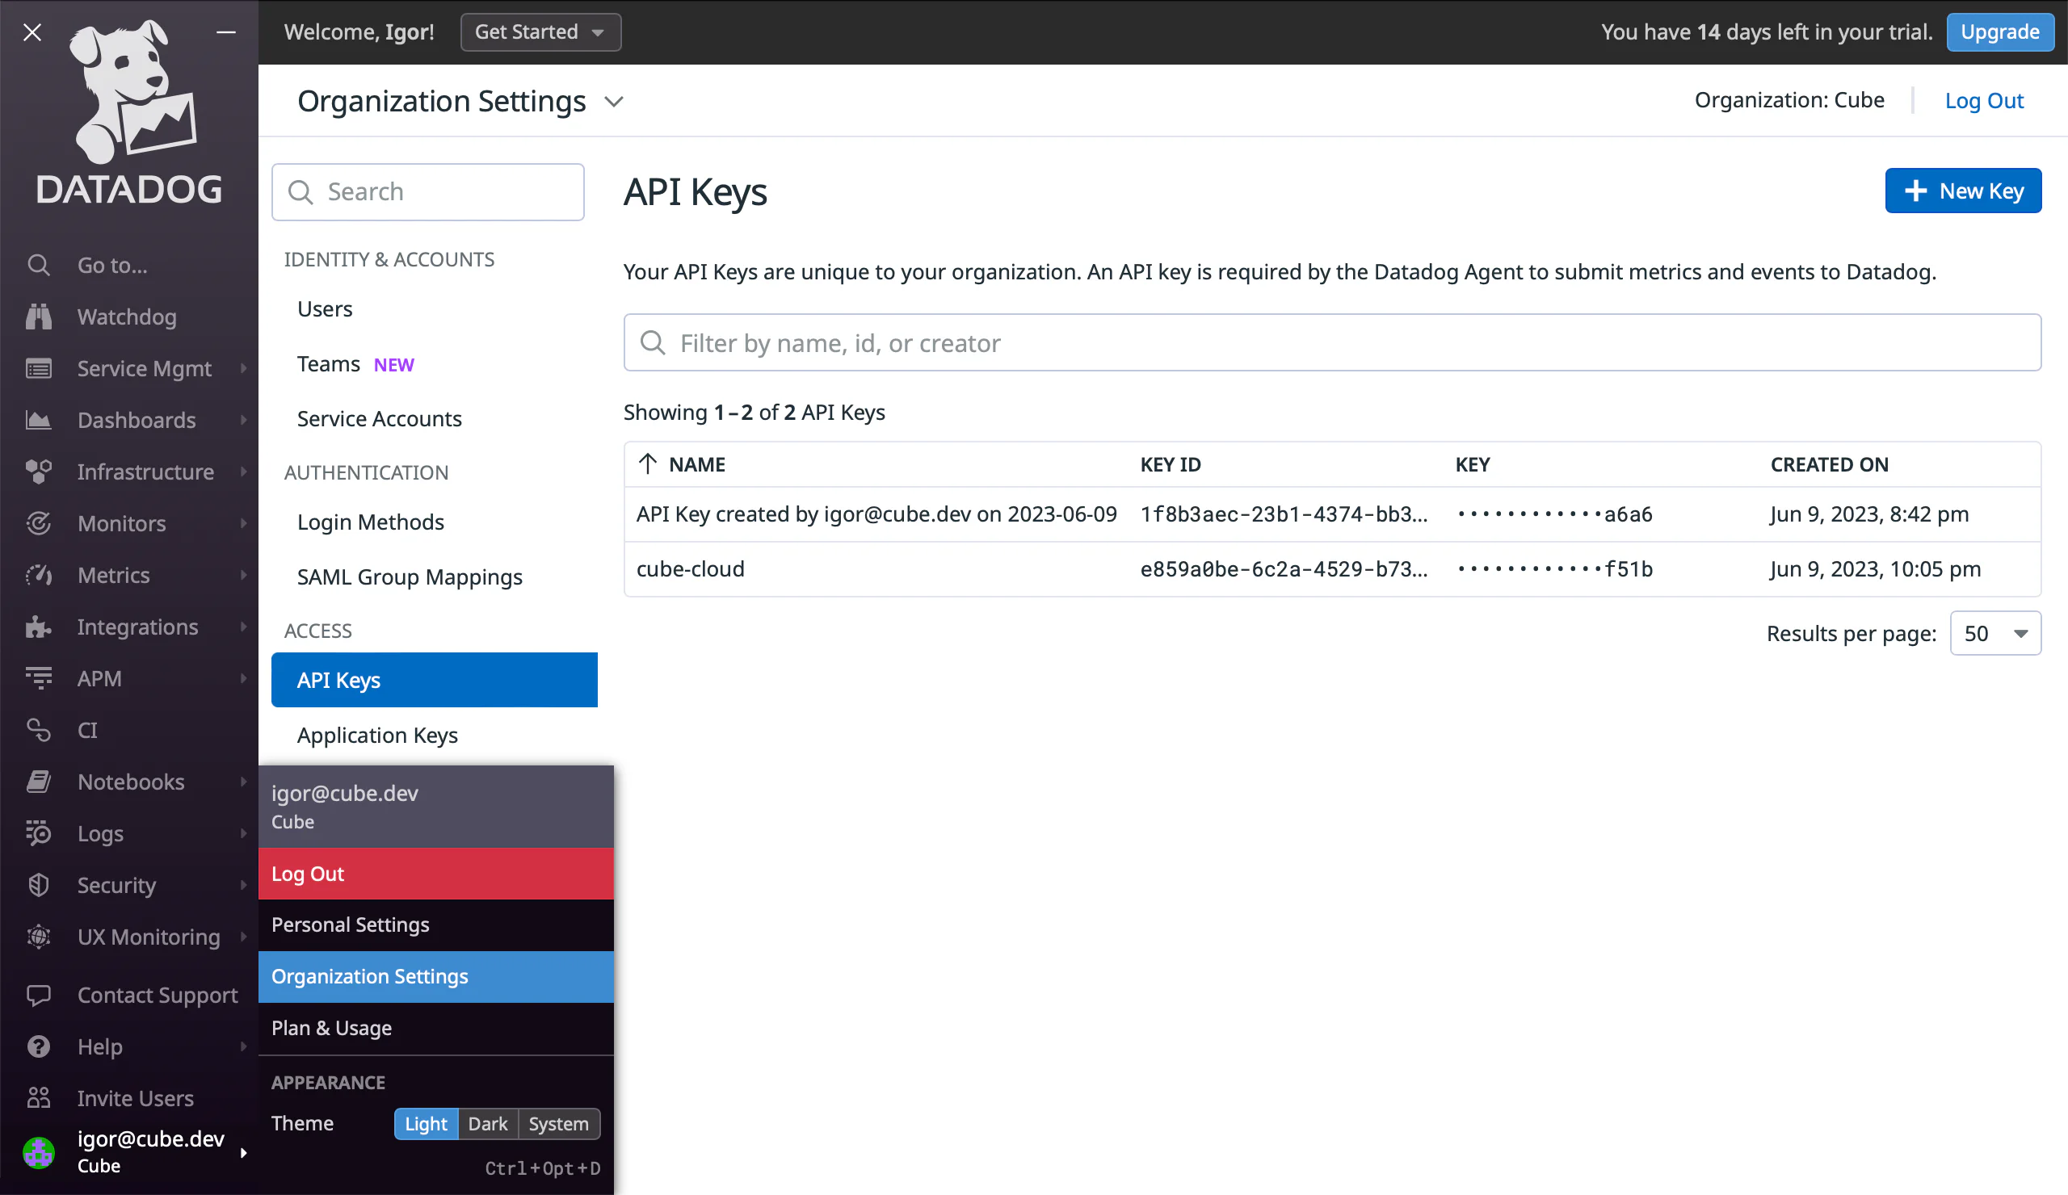Select Personal Settings in user popup
Screen dimensions: 2068x1195
[x=351, y=925]
